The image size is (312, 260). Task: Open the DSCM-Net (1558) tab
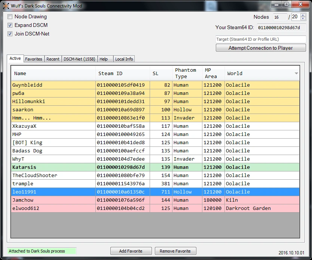point(79,59)
